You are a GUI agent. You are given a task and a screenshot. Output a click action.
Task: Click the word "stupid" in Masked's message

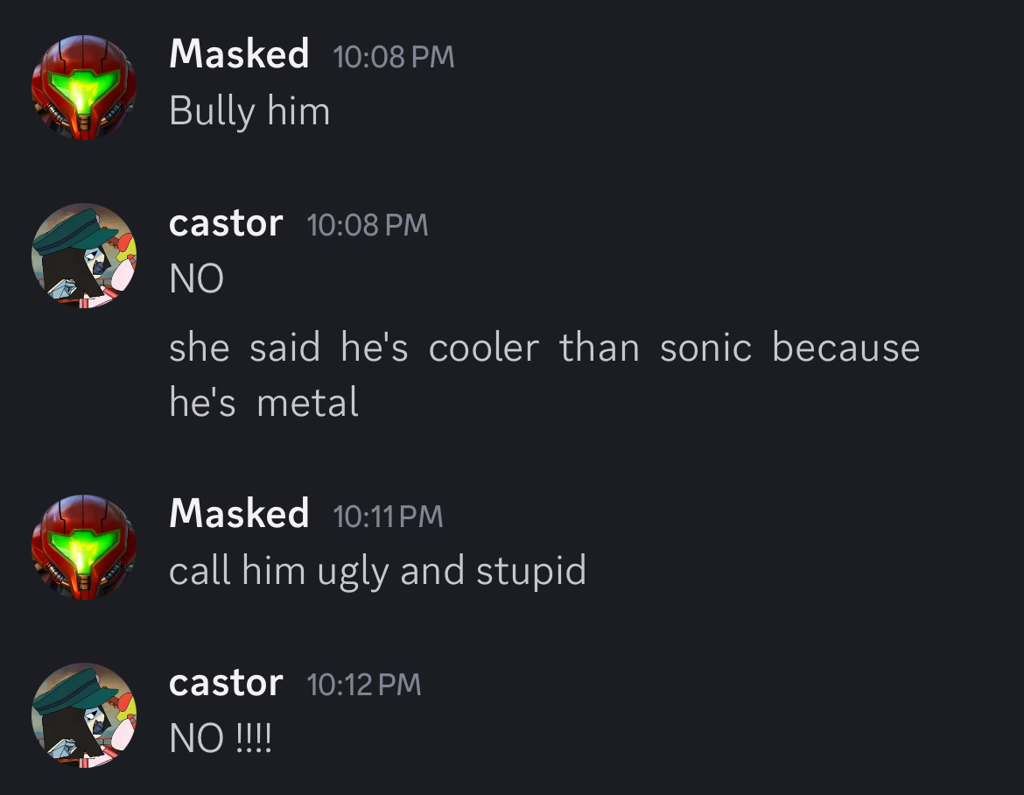530,571
